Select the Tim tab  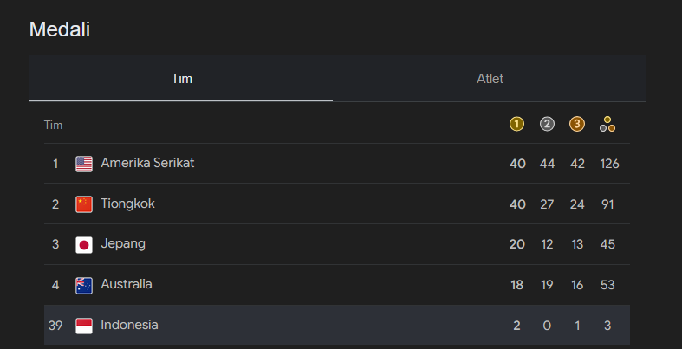(181, 79)
